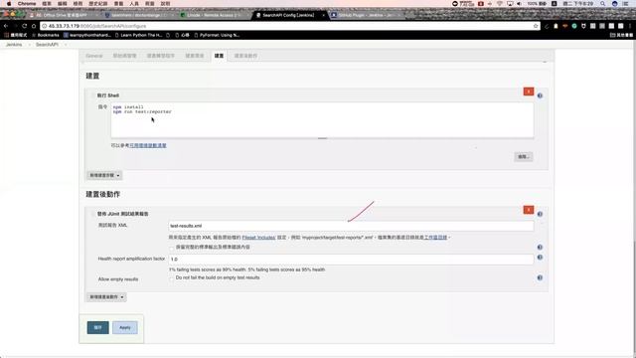Open the add build step dropdown
The width and height of the screenshot is (636, 358).
coord(104,175)
